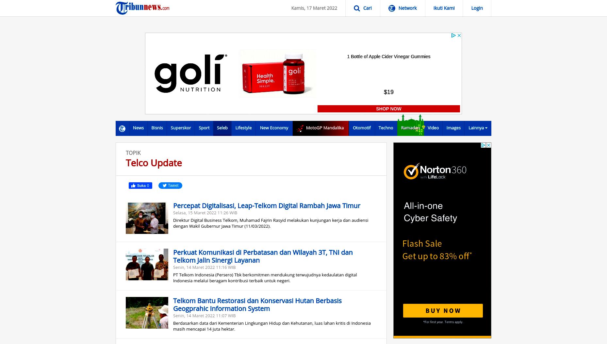Open the News section

[138, 128]
